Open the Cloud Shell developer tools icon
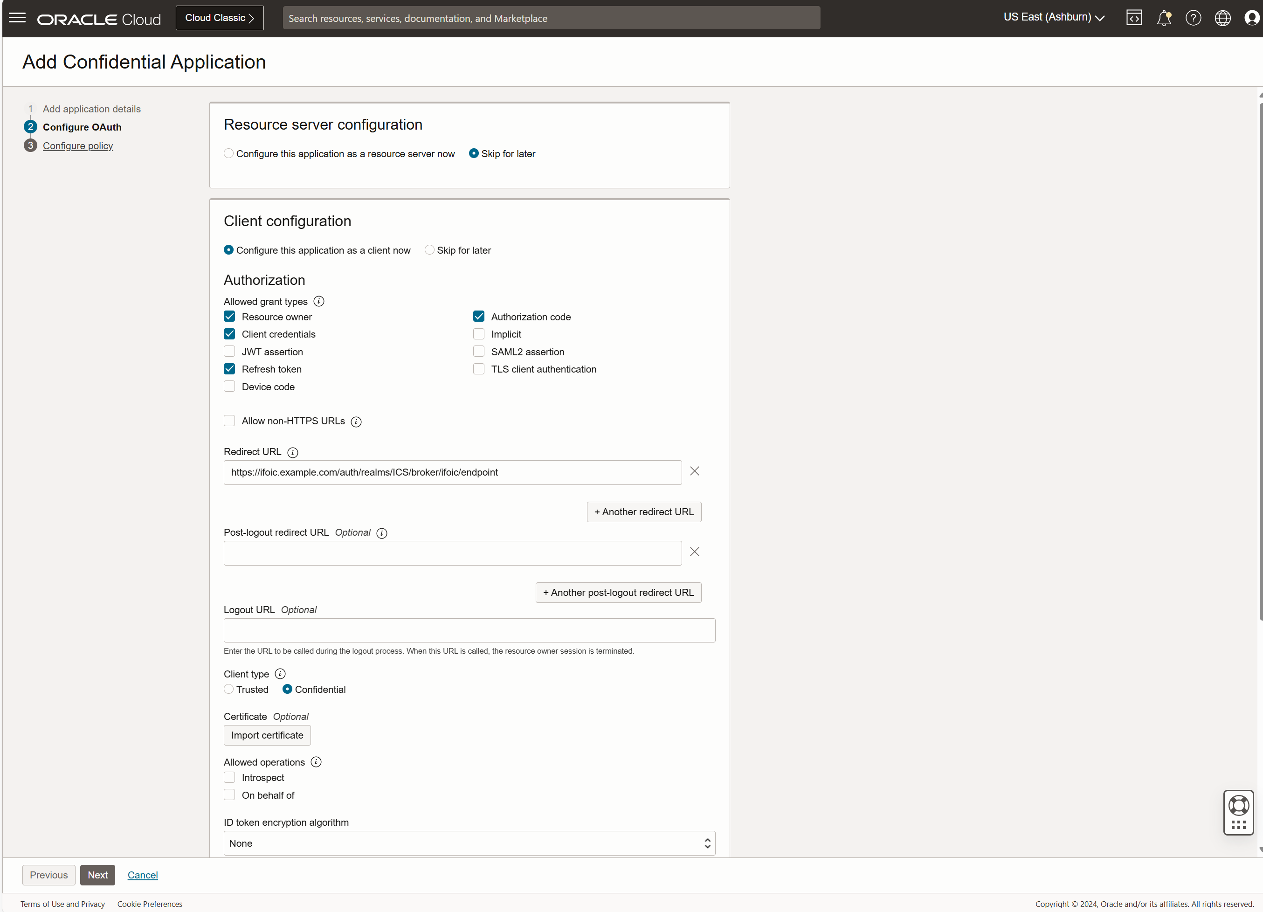1263x912 pixels. tap(1134, 18)
